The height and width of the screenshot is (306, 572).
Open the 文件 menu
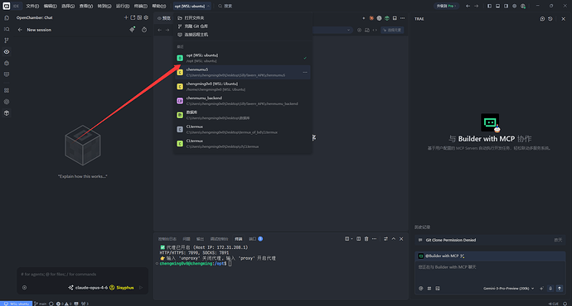32,6
